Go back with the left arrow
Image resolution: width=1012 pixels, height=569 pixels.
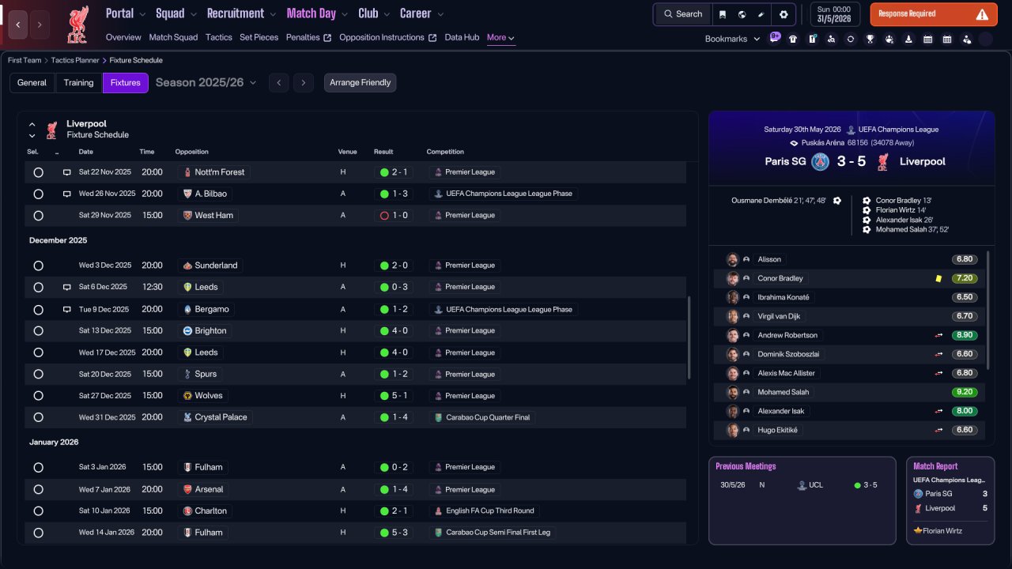click(18, 25)
